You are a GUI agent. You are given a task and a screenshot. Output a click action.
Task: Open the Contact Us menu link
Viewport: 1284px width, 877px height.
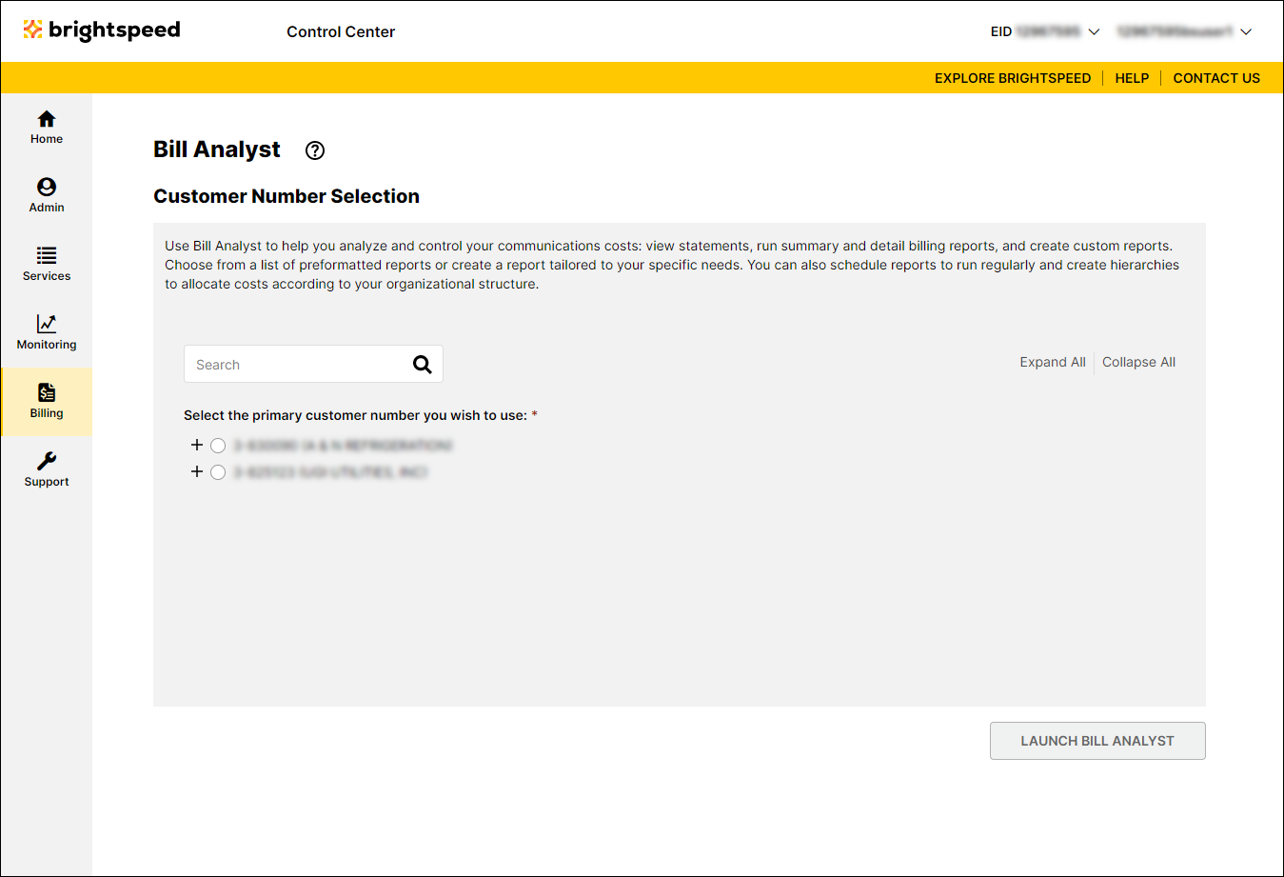tap(1216, 78)
